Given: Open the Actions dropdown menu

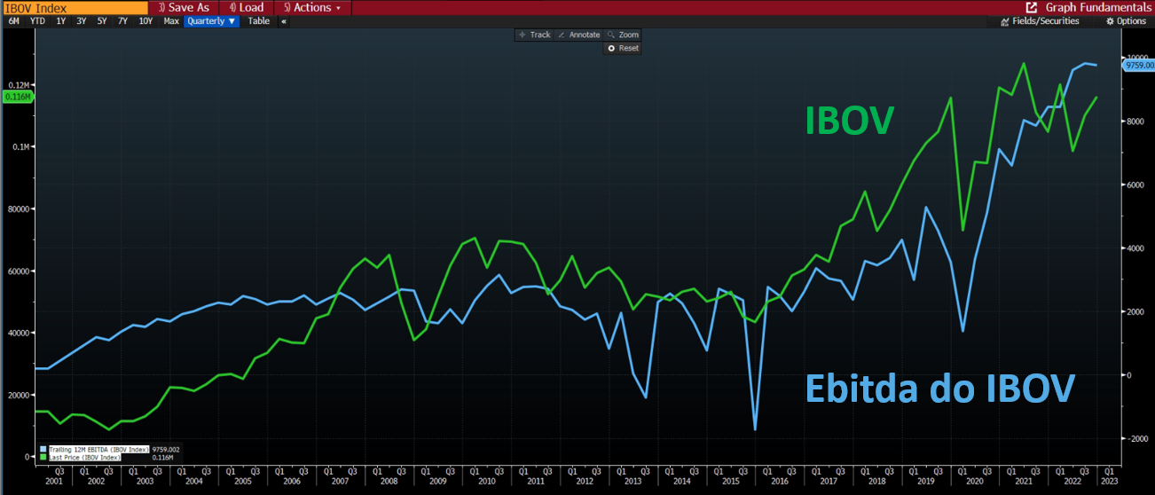Looking at the screenshot, I should point(311,7).
